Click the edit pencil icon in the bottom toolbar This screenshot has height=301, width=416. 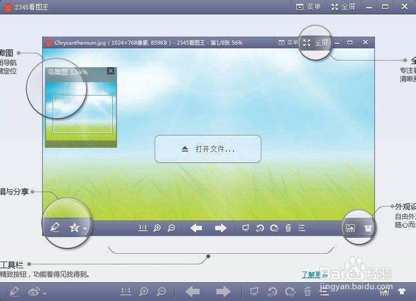14,292
